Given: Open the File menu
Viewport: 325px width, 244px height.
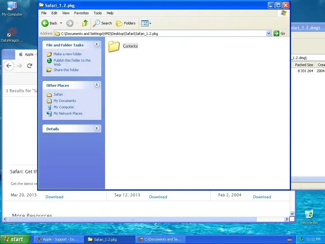Looking at the screenshot, I should (44, 13).
